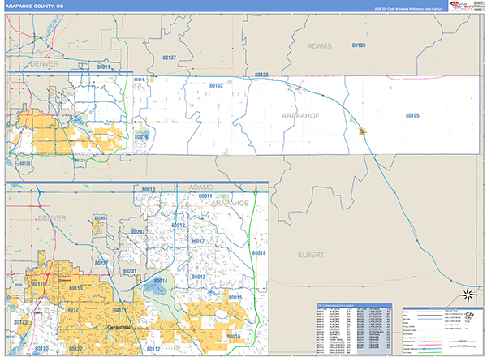This screenshot has height=357, width=487.
Task: Click ZIP code label 80129
Action: pos(25,163)
